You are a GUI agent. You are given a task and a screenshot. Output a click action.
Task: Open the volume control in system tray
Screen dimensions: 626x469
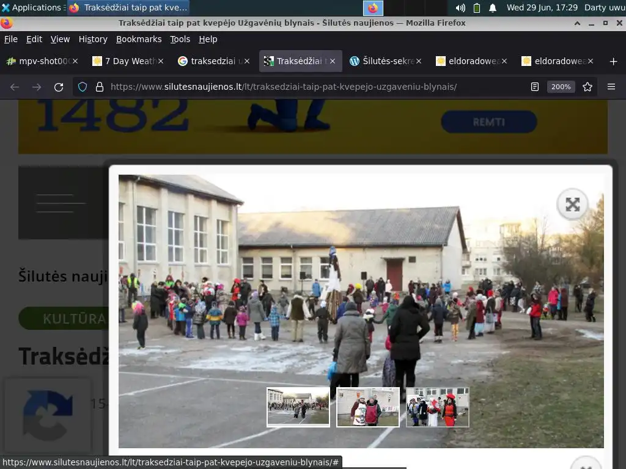460,7
